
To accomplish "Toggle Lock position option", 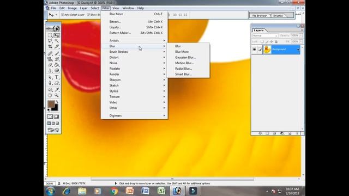I will 272,41.
